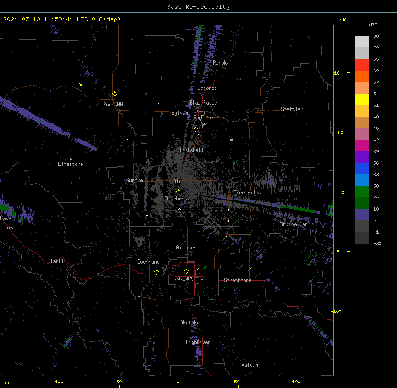Image resolution: width=397 pixels, height=388 pixels.
Task: Click the Strathmore label
Action: (x=238, y=280)
